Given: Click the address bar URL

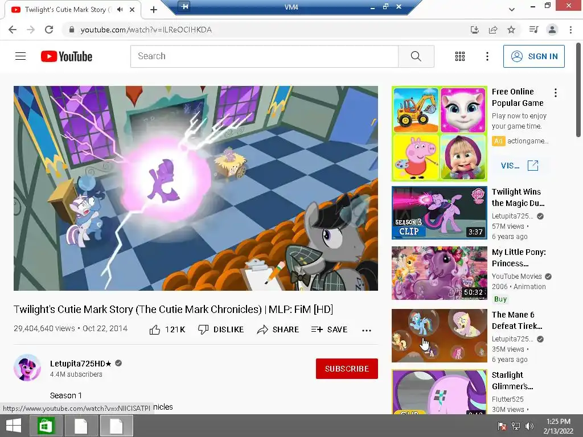Looking at the screenshot, I should [146, 30].
